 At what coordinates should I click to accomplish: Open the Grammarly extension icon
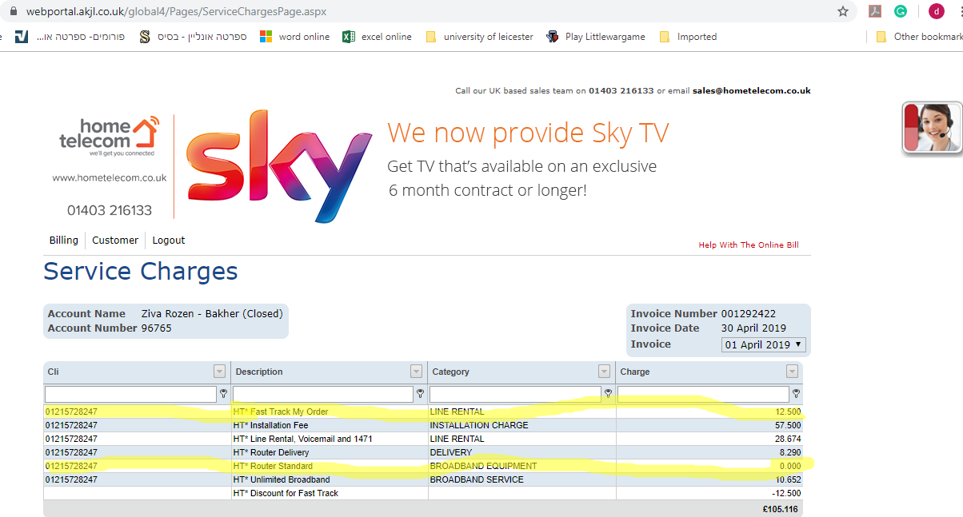click(x=901, y=11)
